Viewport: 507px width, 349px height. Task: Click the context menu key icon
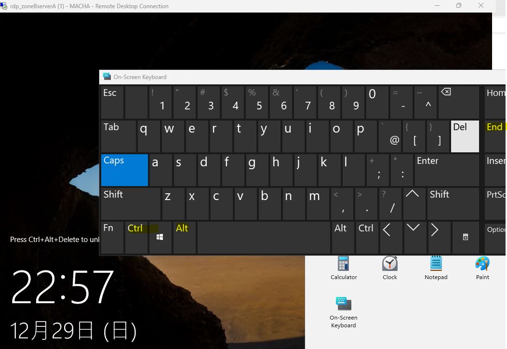point(465,238)
